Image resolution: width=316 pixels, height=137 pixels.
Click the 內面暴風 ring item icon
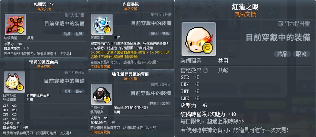[102, 24]
